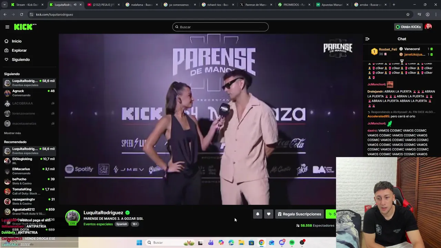Open Chrome three-dot menu
441x248 pixels.
[x=436, y=14]
